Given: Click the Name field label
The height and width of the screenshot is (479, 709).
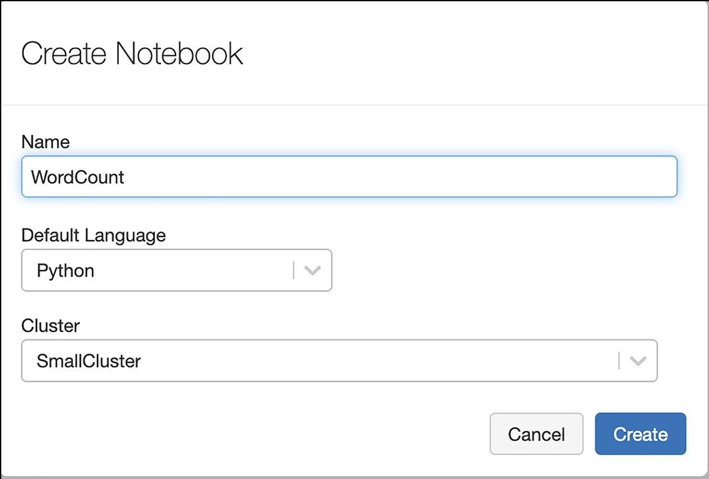Looking at the screenshot, I should 45,142.
